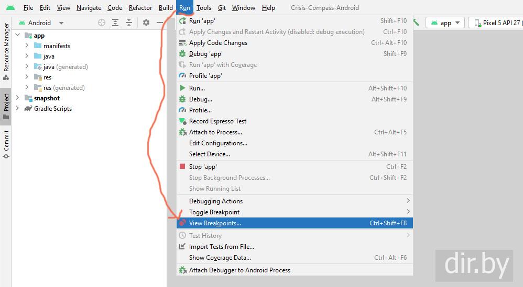Click the green hammer build icon
This screenshot has width=523, height=287.
(x=416, y=22)
